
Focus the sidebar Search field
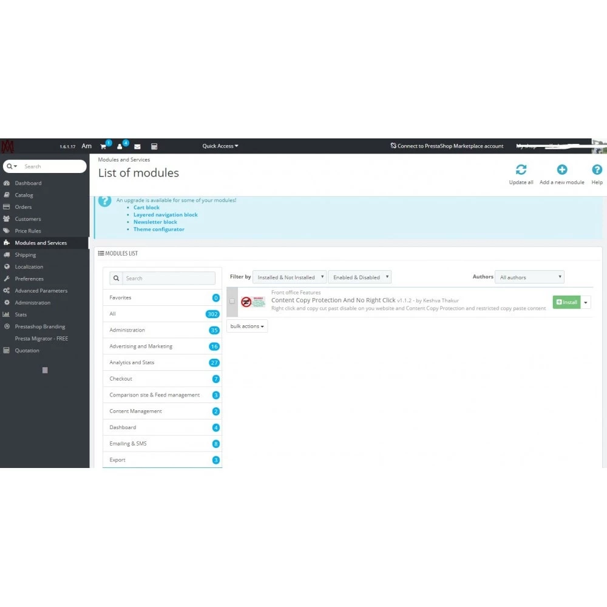tap(53, 166)
